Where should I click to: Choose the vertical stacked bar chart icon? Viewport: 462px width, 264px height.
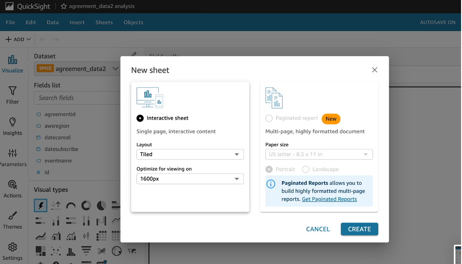tap(56, 221)
